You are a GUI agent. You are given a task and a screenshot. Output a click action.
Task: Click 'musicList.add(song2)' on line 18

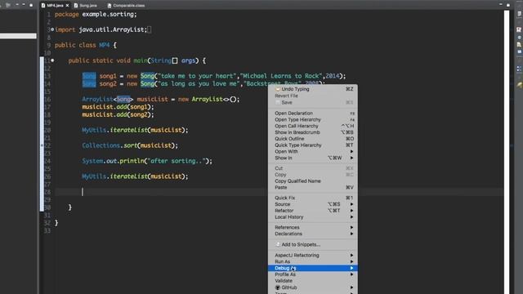tap(118, 114)
